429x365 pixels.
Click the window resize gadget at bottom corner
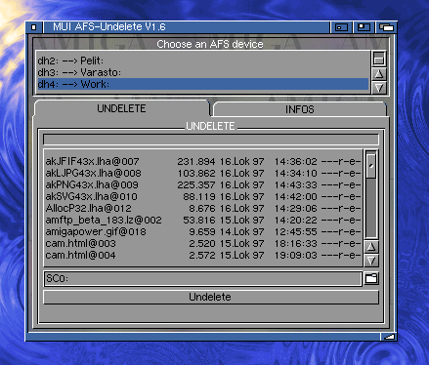pyautogui.click(x=388, y=337)
